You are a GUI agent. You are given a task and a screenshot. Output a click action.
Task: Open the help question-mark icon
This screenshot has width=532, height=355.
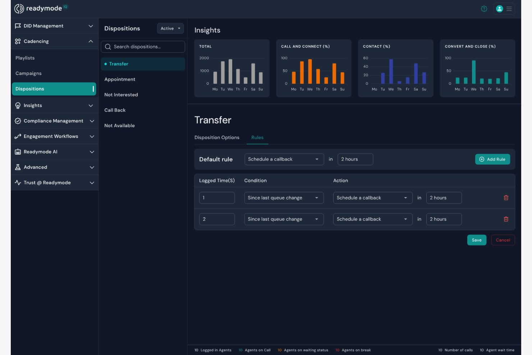(x=484, y=9)
